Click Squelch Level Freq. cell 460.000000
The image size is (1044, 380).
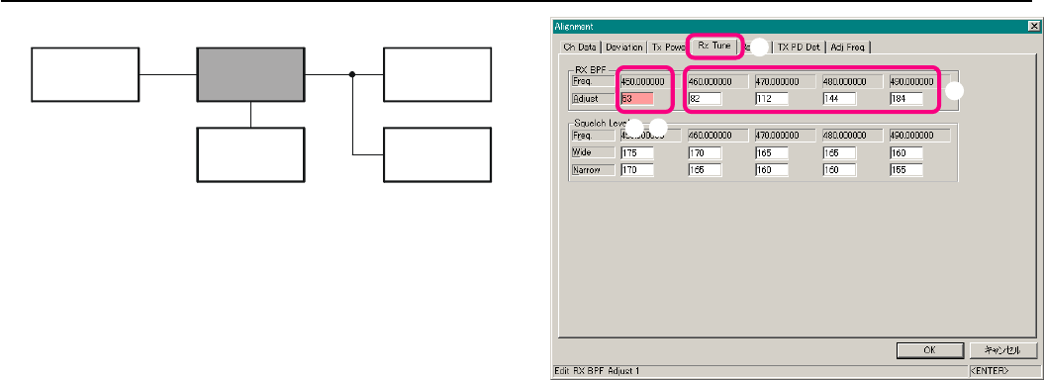point(717,136)
